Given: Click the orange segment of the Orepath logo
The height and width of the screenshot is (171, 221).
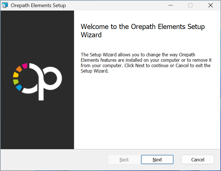Looking at the screenshot, I should (x=19, y=69).
